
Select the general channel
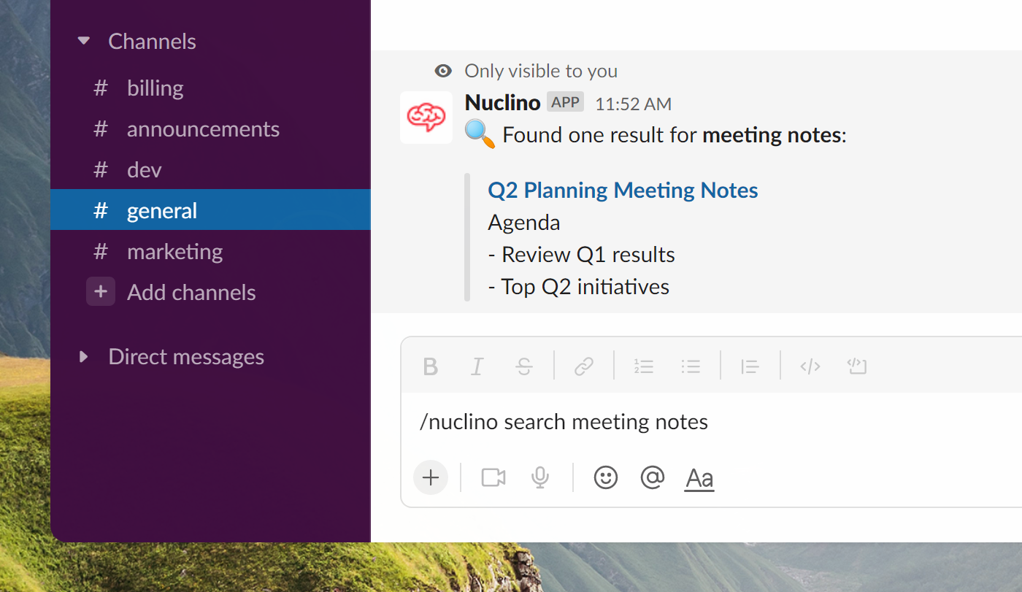pyautogui.click(x=210, y=210)
